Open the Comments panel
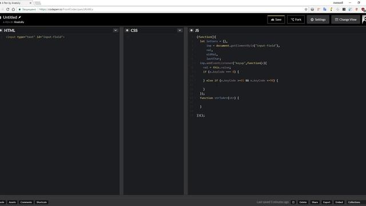 point(26,202)
